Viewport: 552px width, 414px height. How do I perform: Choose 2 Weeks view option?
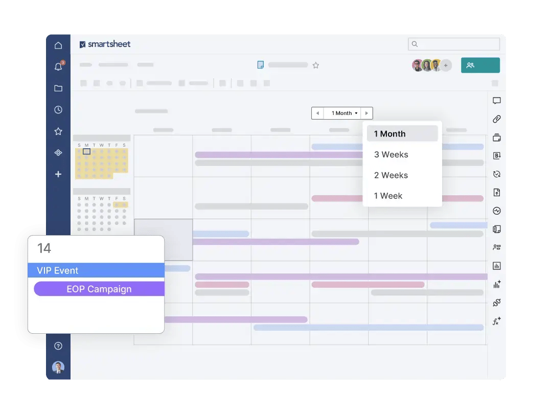(x=391, y=175)
